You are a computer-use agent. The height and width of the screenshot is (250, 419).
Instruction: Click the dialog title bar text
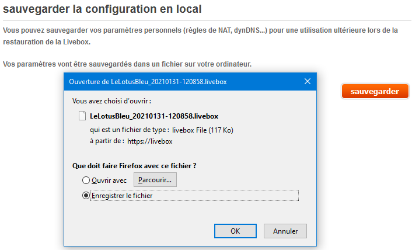[148, 82]
